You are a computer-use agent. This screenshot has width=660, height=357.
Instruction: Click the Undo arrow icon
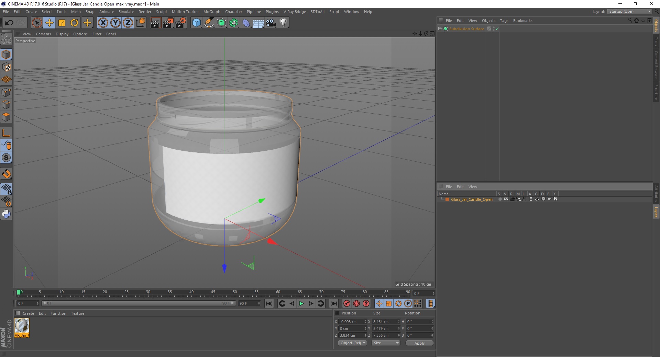point(9,23)
